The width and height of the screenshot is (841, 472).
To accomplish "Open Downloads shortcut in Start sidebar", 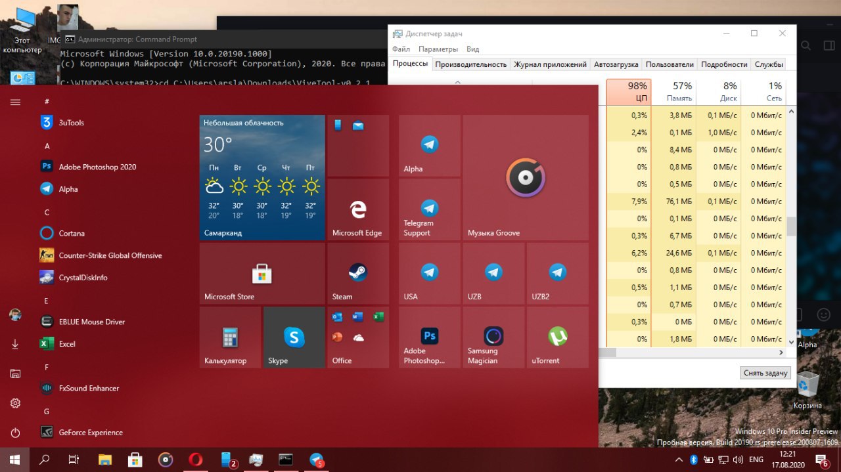I will [15, 344].
